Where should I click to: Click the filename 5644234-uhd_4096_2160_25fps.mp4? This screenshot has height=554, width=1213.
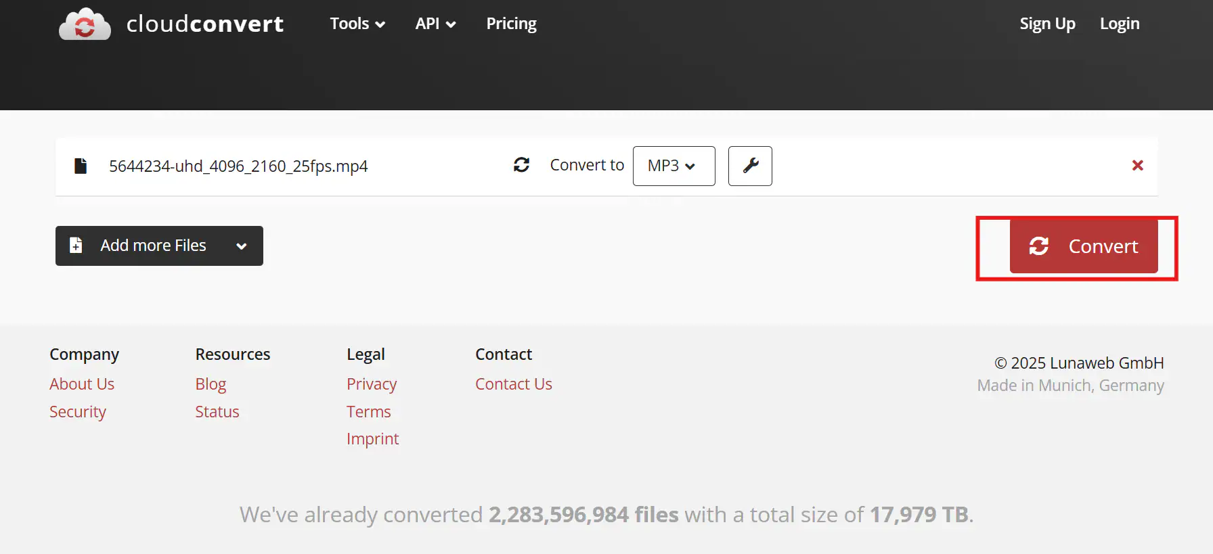point(238,166)
